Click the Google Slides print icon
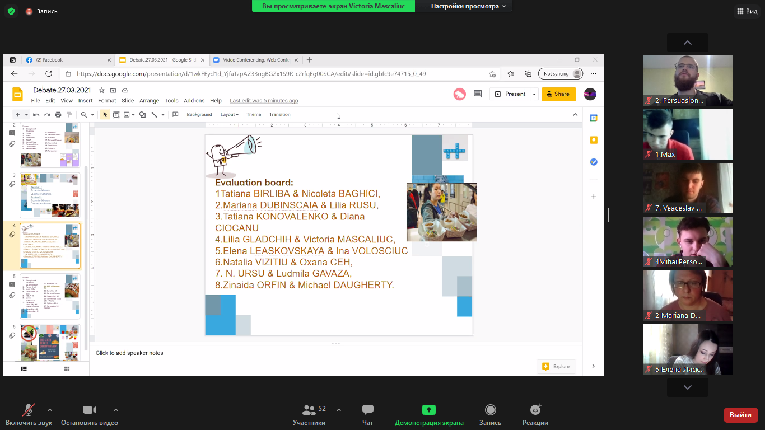Image resolution: width=765 pixels, height=430 pixels. (x=58, y=115)
